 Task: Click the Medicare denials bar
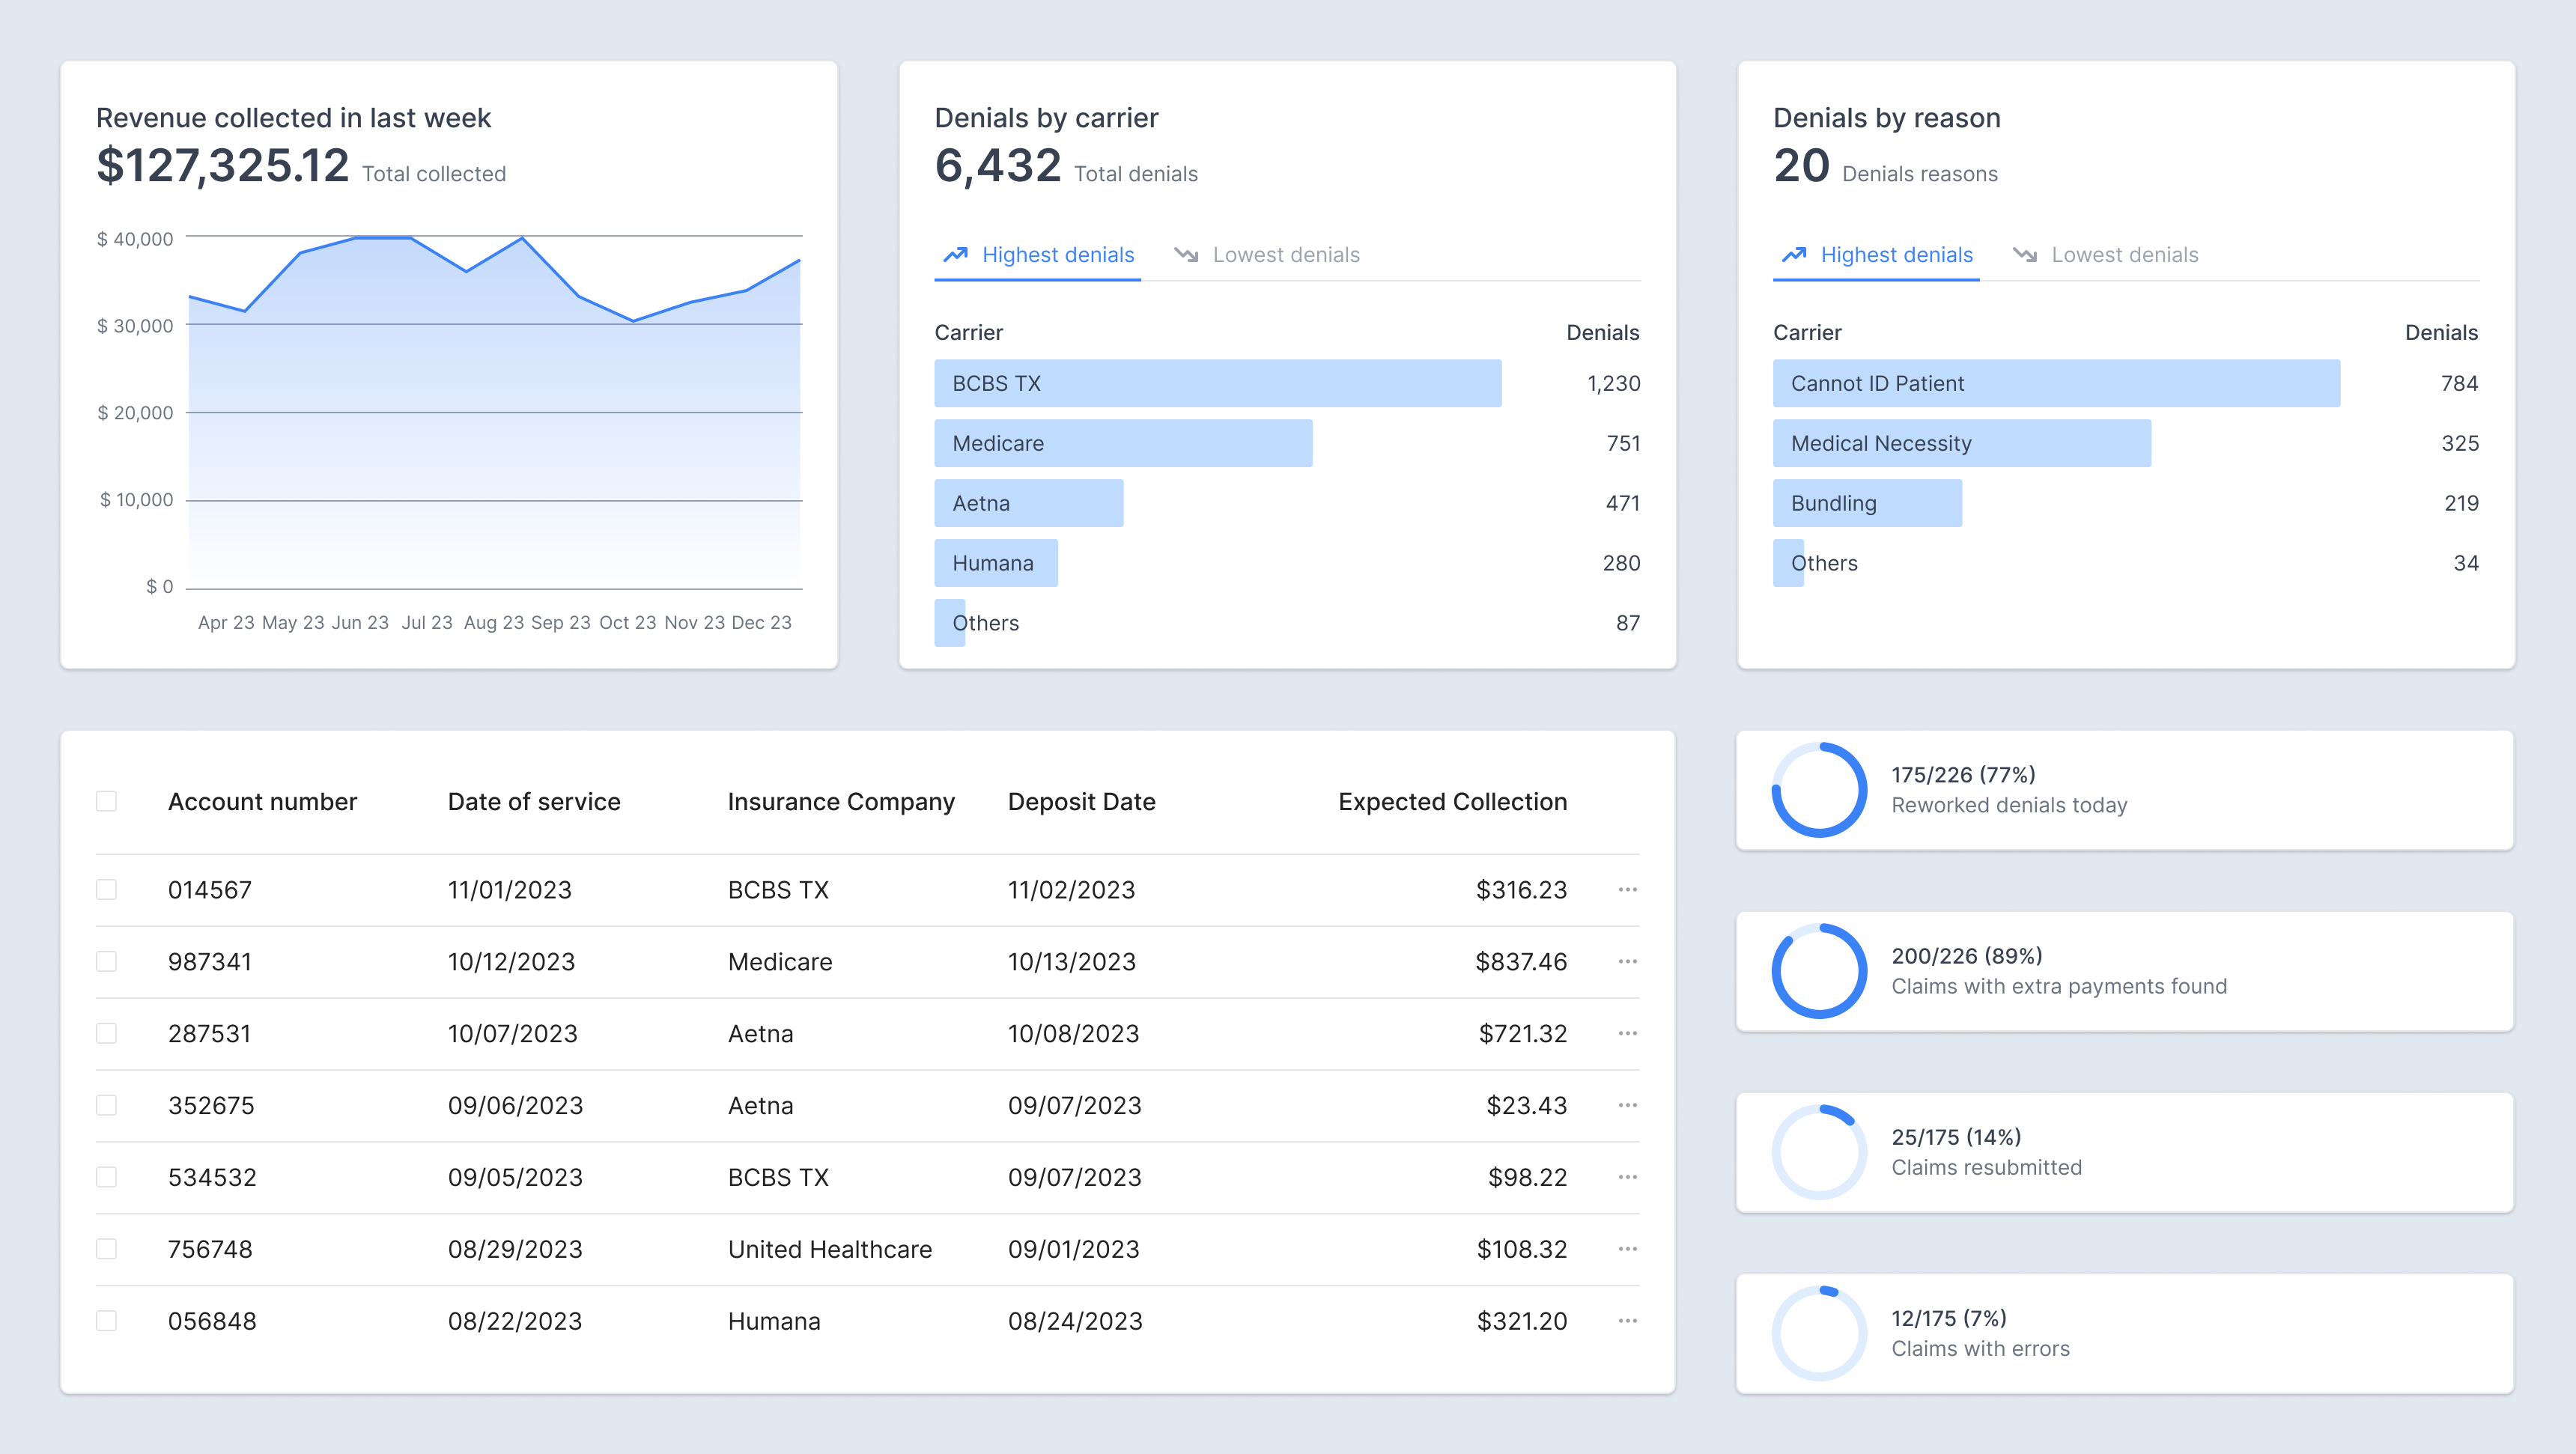(x=1123, y=444)
